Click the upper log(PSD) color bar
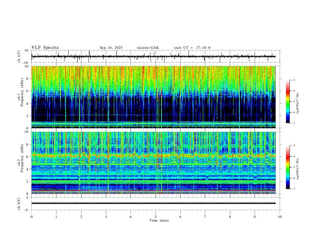Screen dimensions: 315x243 coord(288,102)
